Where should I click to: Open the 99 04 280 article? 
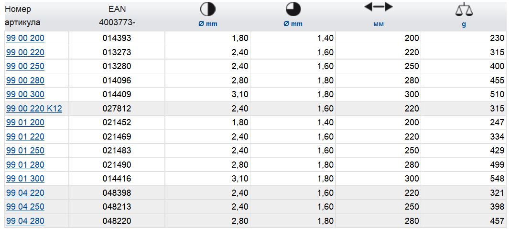[25, 221]
